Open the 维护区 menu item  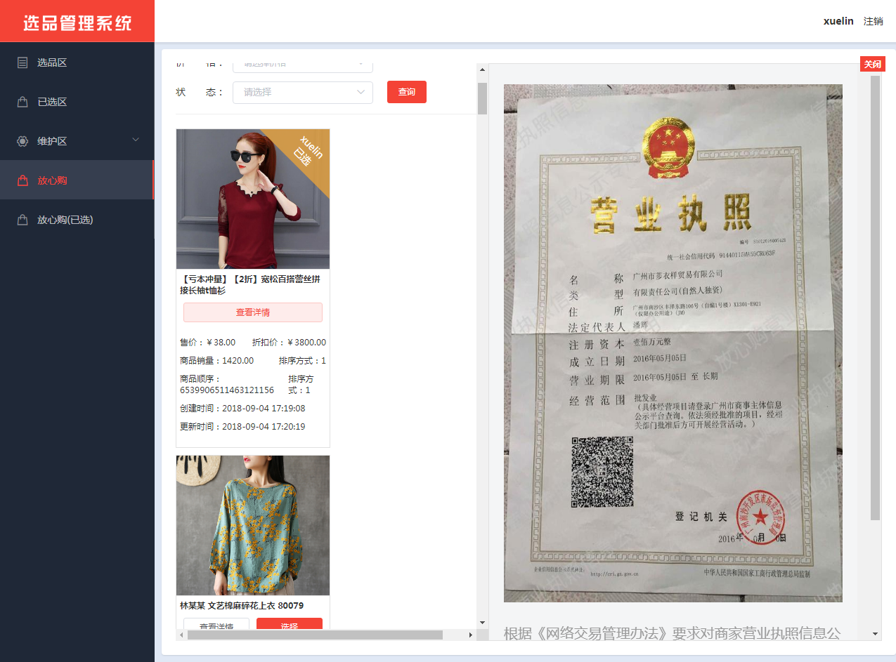point(77,141)
